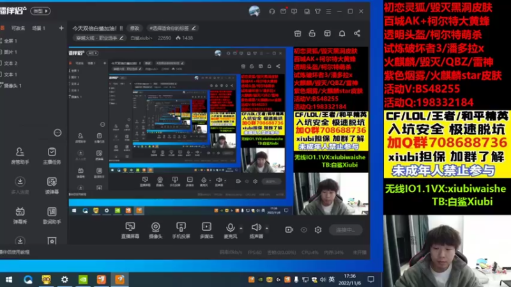Mute the 麦克风 microphone

(x=230, y=230)
